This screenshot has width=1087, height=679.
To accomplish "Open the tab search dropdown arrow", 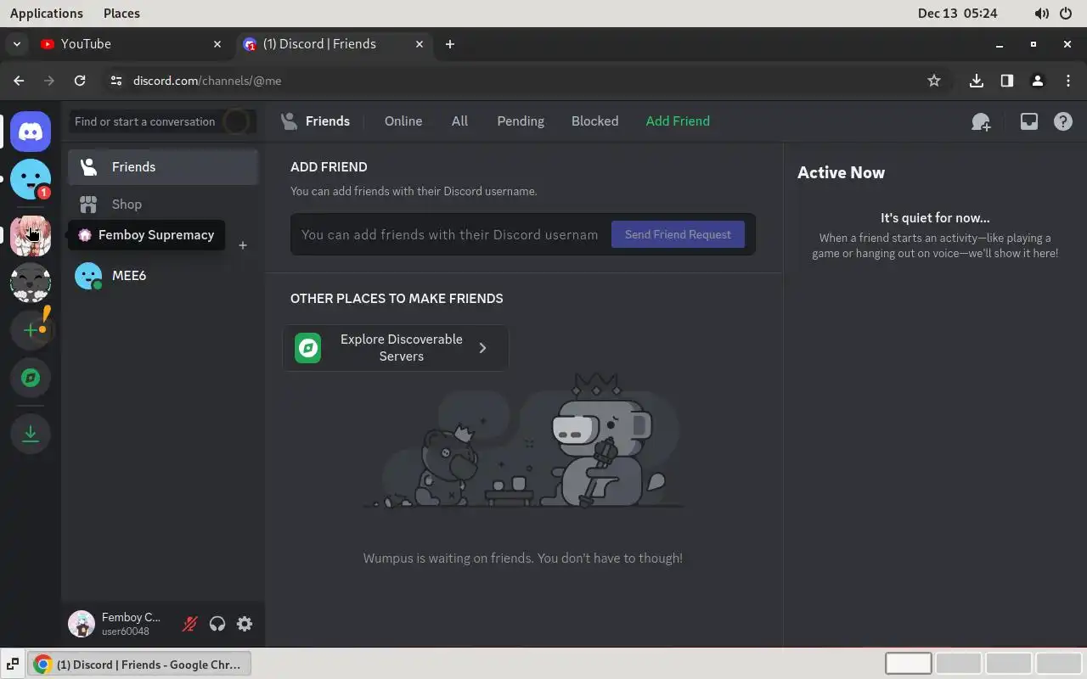I will [x=17, y=44].
